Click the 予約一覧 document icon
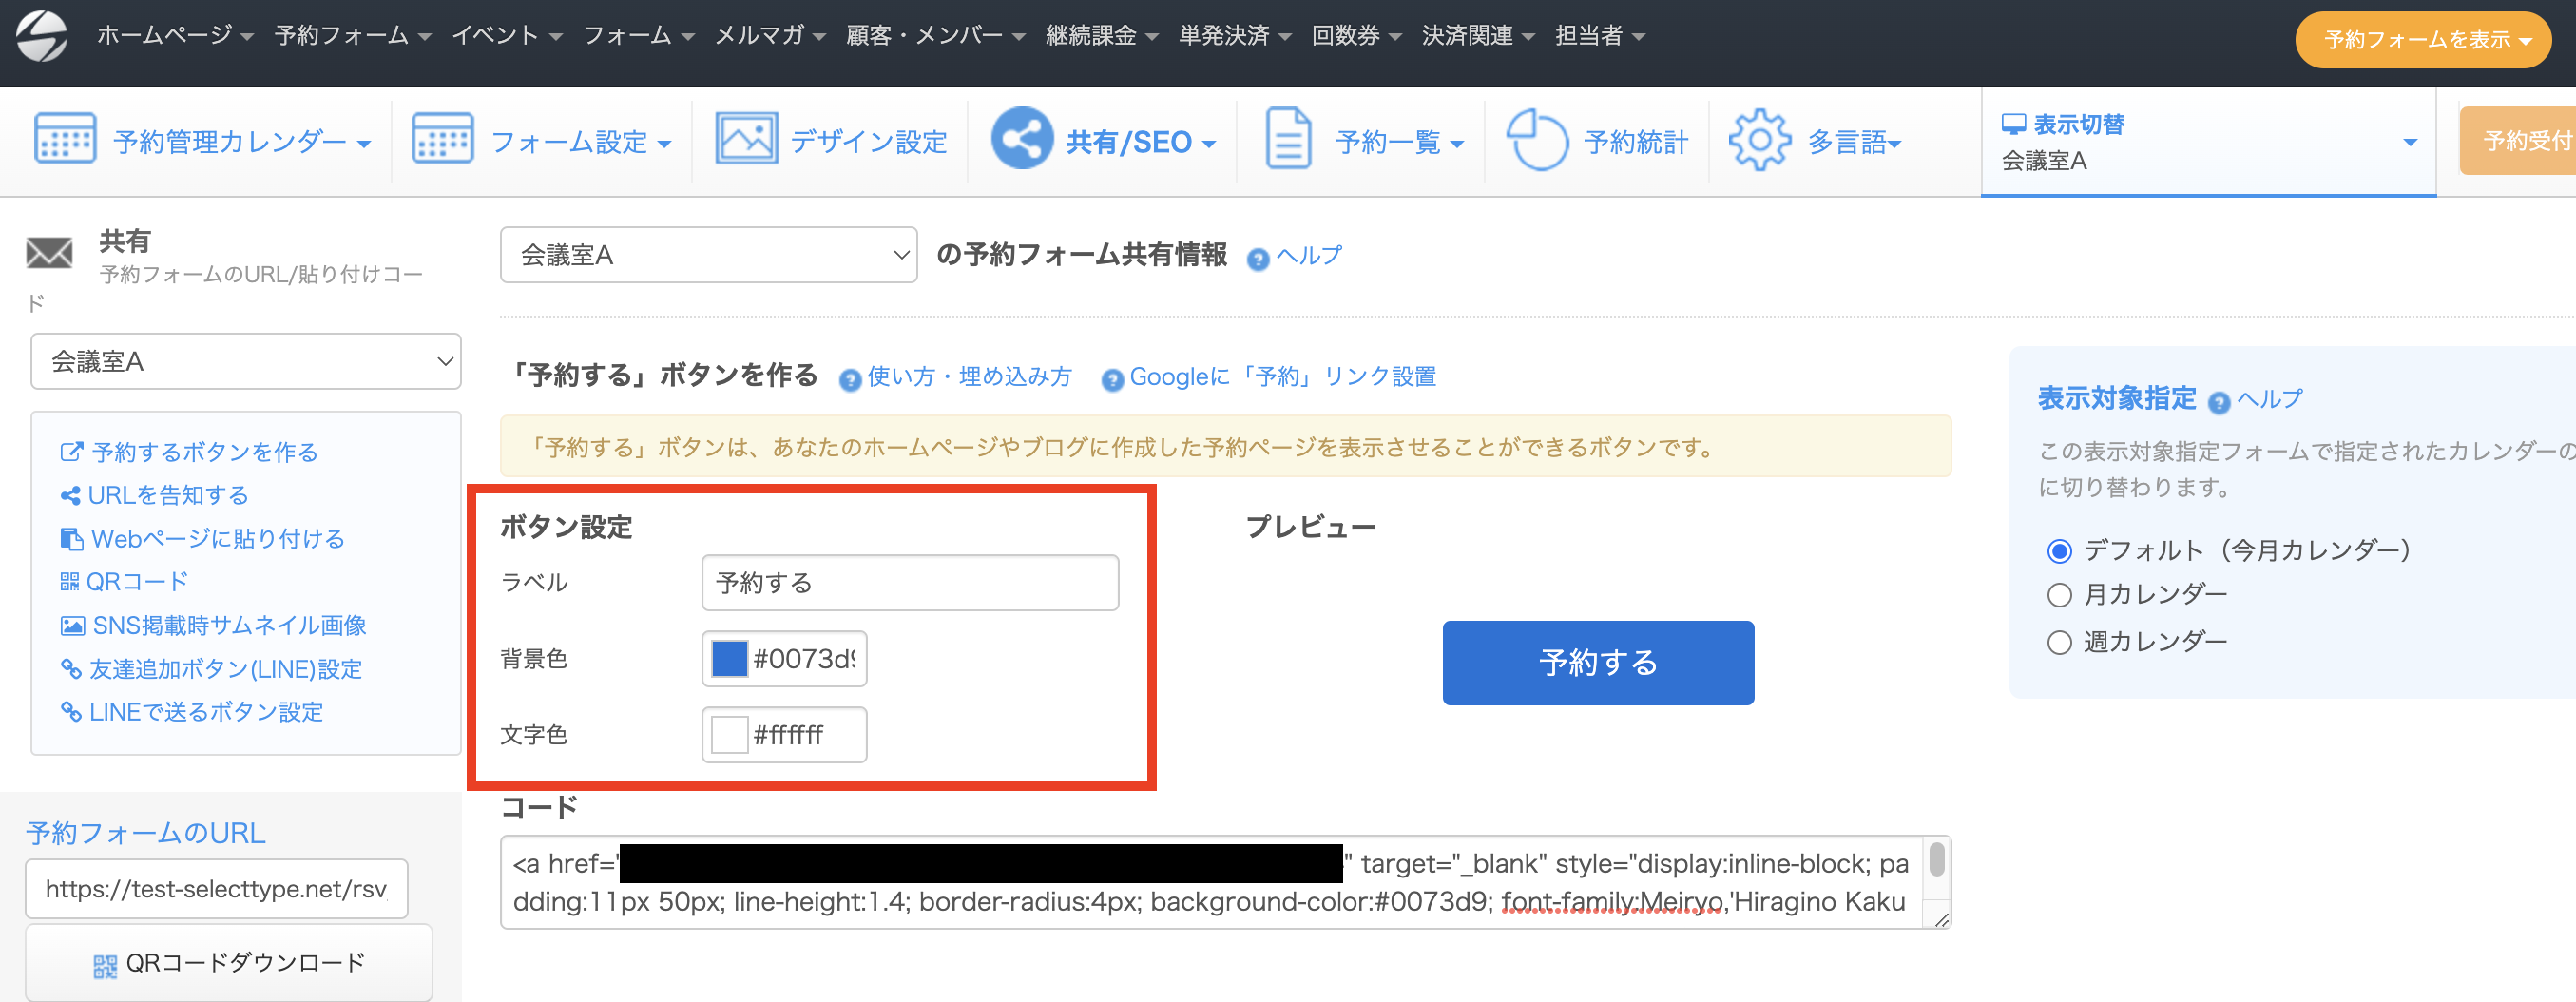The image size is (2576, 1002). tap(1288, 139)
